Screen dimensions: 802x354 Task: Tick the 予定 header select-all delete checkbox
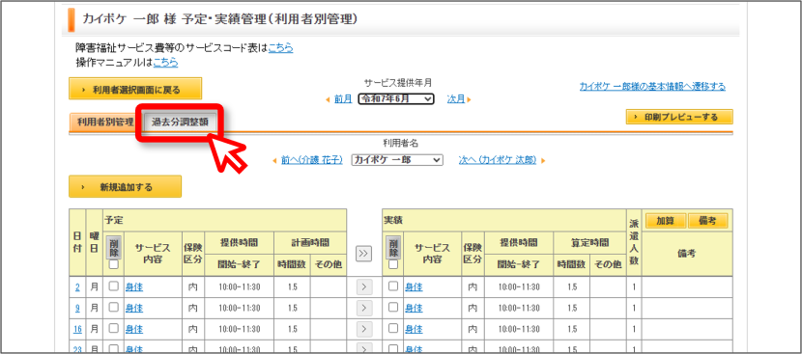114,264
